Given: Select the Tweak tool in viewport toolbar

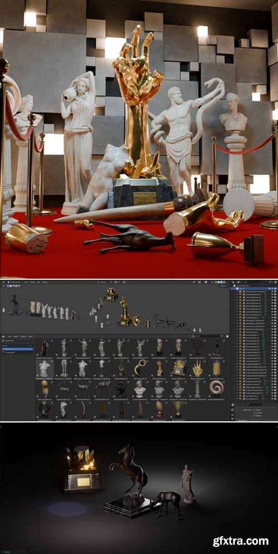Looking at the screenshot, I should coord(3,286).
